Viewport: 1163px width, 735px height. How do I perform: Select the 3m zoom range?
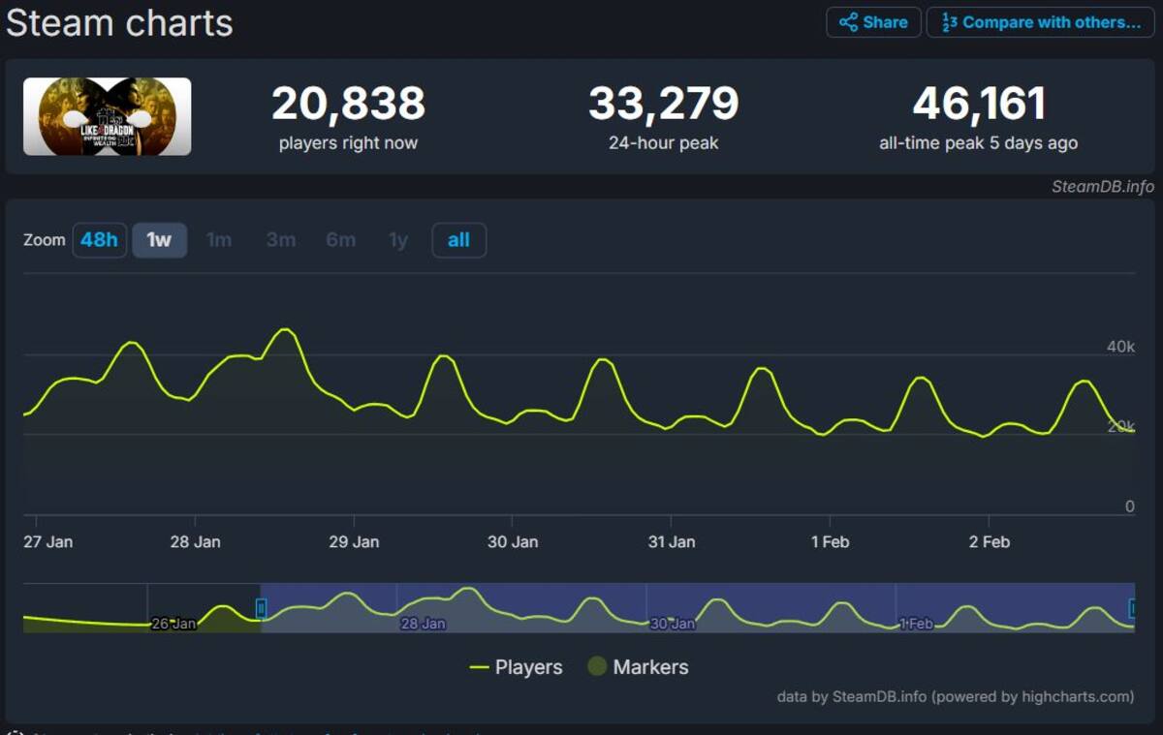tap(280, 240)
